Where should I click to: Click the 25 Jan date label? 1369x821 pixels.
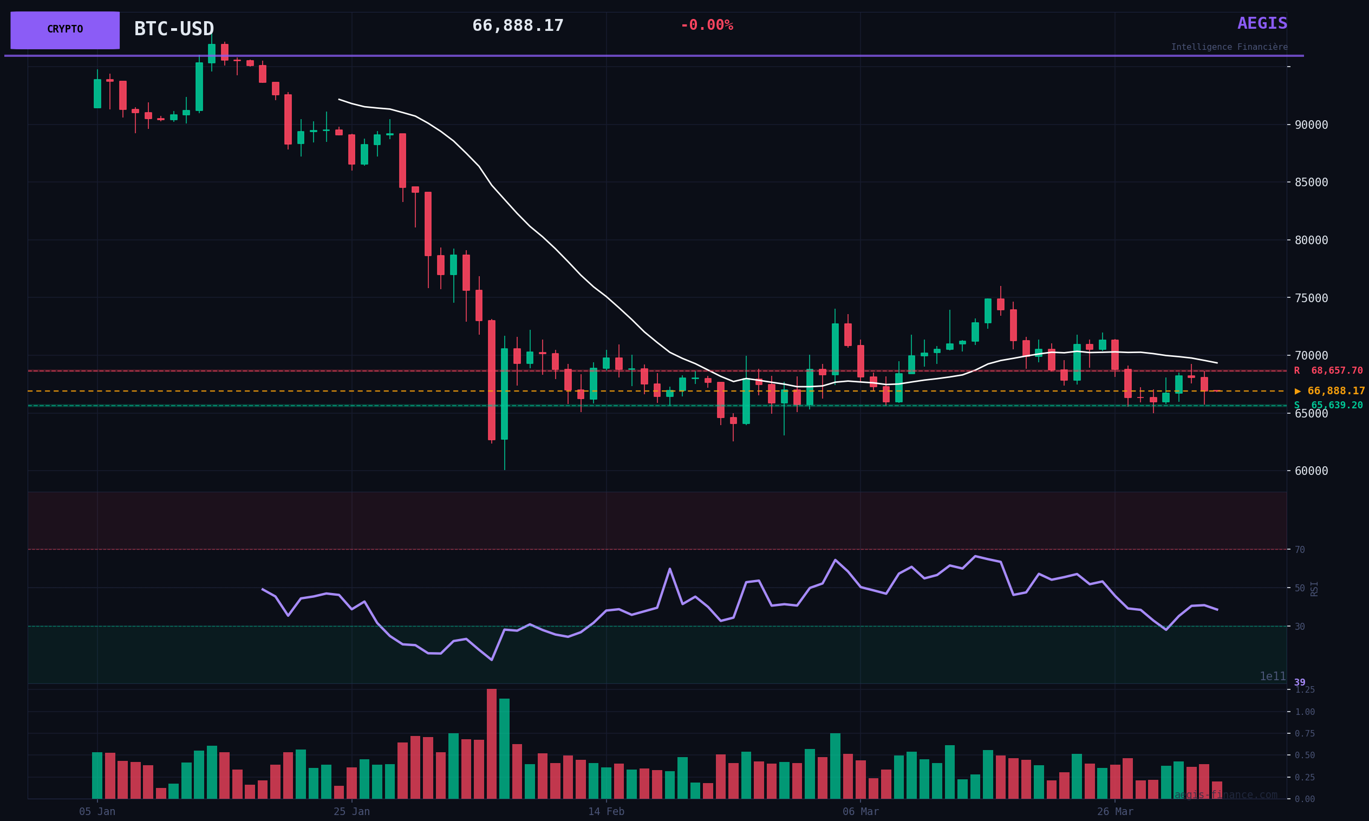pyautogui.click(x=351, y=812)
